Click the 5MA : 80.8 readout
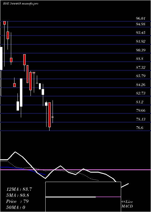This screenshot has height=212, width=151. pos(18,195)
